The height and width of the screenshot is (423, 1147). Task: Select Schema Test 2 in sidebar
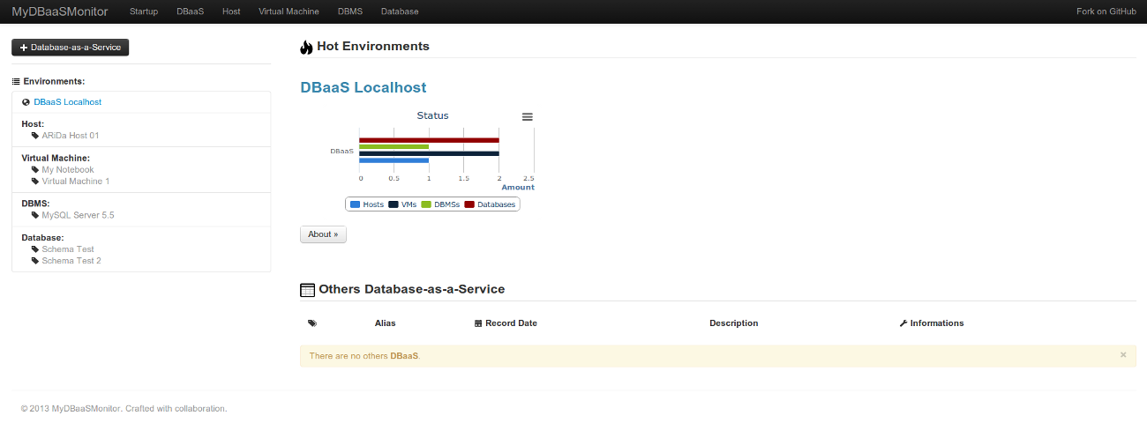(71, 261)
